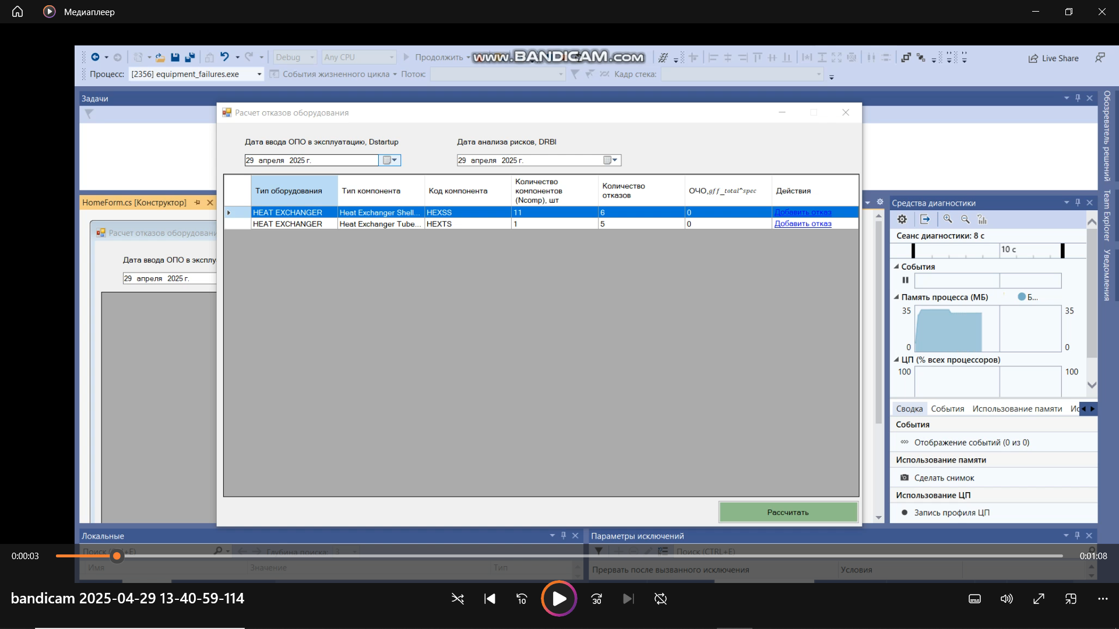The width and height of the screenshot is (1119, 629).
Task: Click the Open File folder icon
Action: [160, 57]
